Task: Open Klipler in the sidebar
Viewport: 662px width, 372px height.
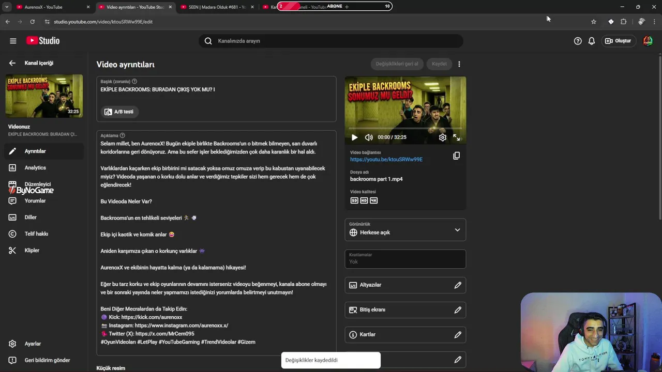Action: coord(44,251)
